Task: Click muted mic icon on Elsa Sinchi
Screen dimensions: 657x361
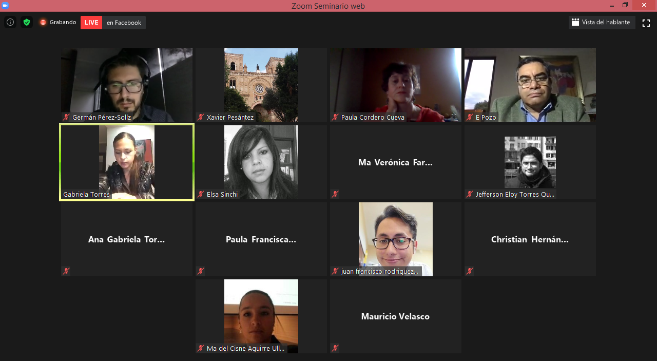Action: point(201,194)
